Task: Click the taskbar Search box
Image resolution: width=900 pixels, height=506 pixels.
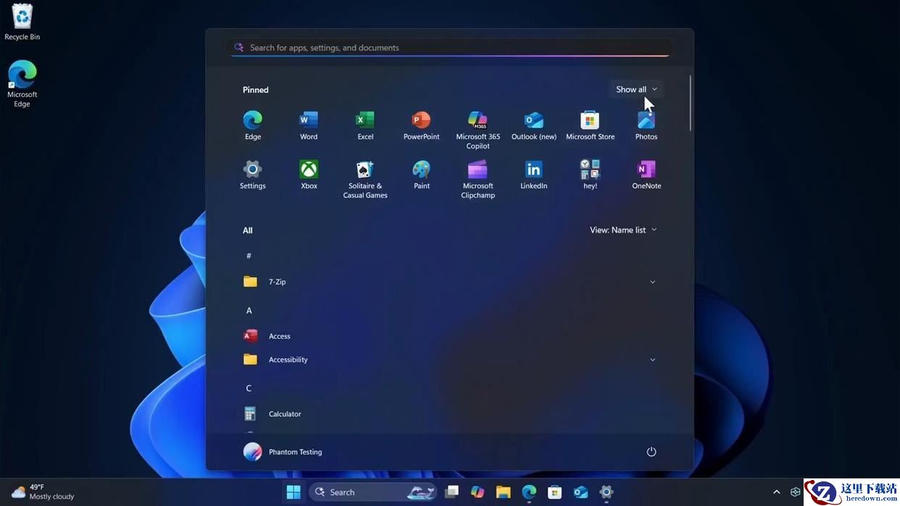Action: click(x=373, y=492)
